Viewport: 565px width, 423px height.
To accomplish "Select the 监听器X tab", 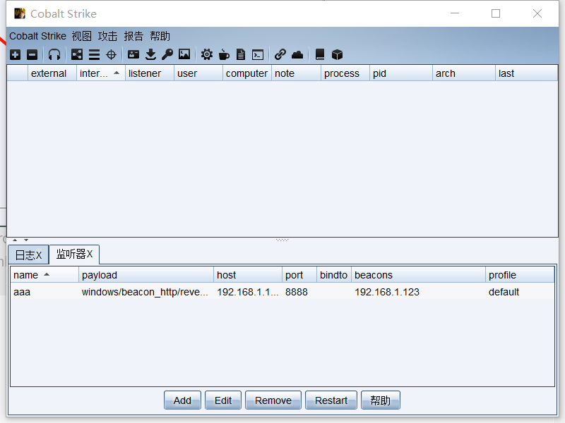I will [x=74, y=255].
